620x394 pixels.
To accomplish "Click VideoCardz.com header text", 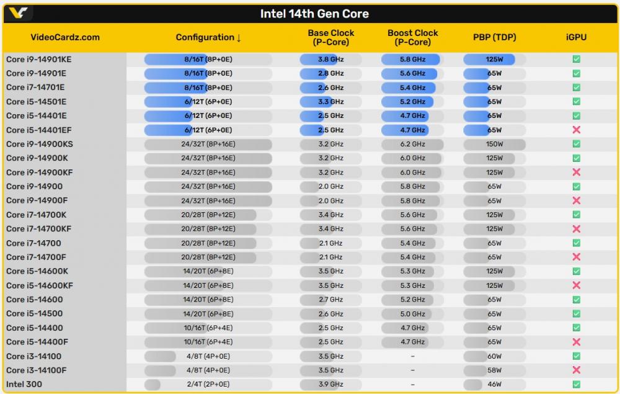I will 65,37.
